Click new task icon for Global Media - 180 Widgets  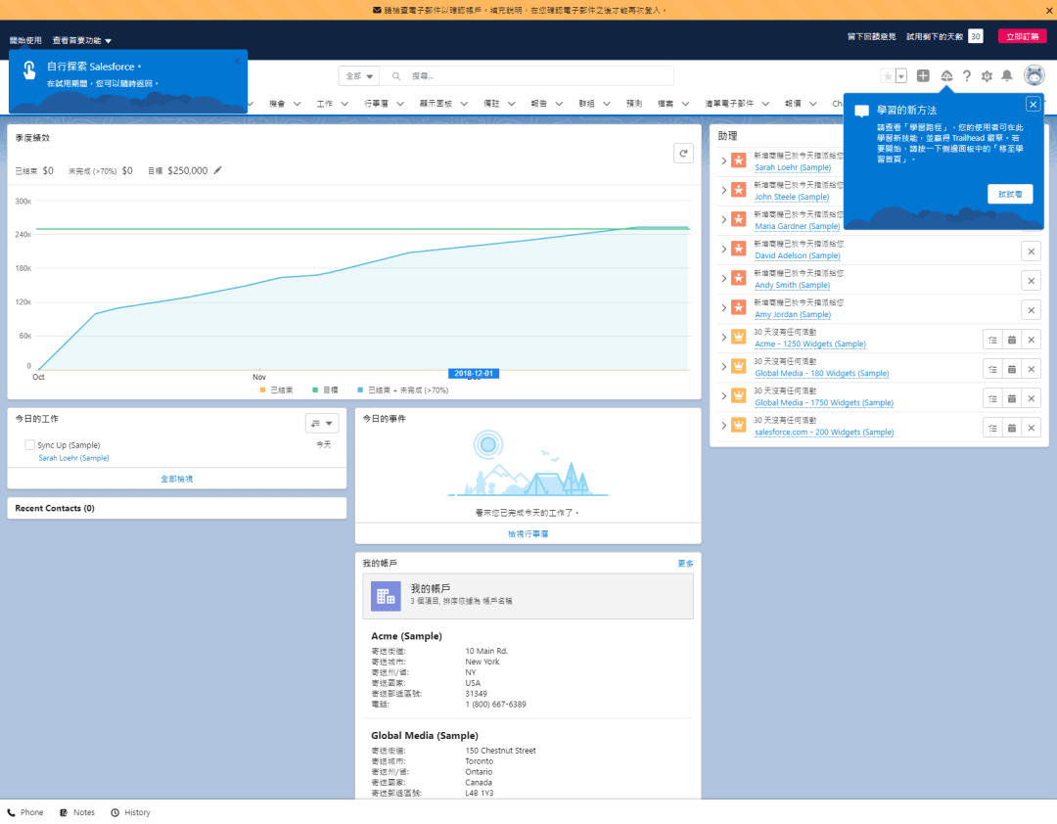pyautogui.click(x=992, y=369)
